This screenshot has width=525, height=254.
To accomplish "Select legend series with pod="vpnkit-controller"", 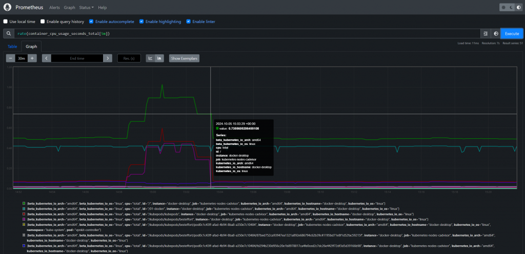I will [x=259, y=227].
